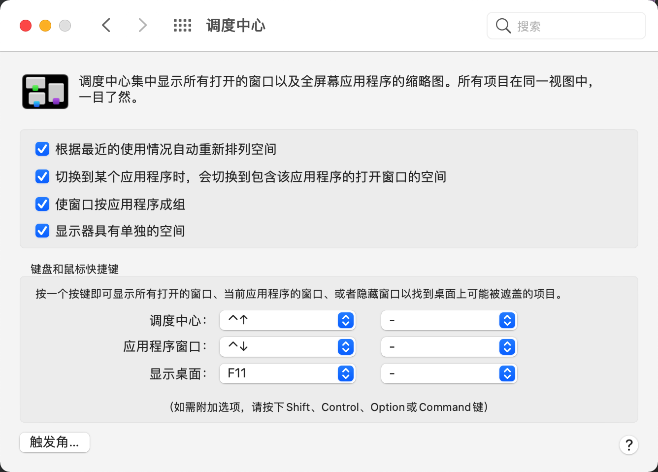Click the magnifying glass search icon
The width and height of the screenshot is (658, 472).
point(503,26)
